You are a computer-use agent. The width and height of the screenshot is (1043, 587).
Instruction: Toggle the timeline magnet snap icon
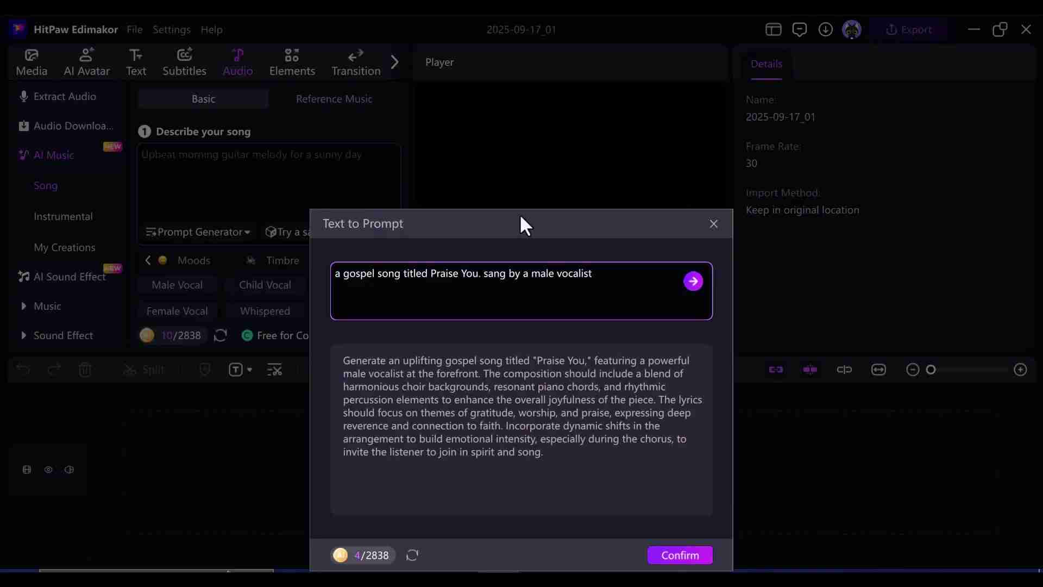point(776,370)
